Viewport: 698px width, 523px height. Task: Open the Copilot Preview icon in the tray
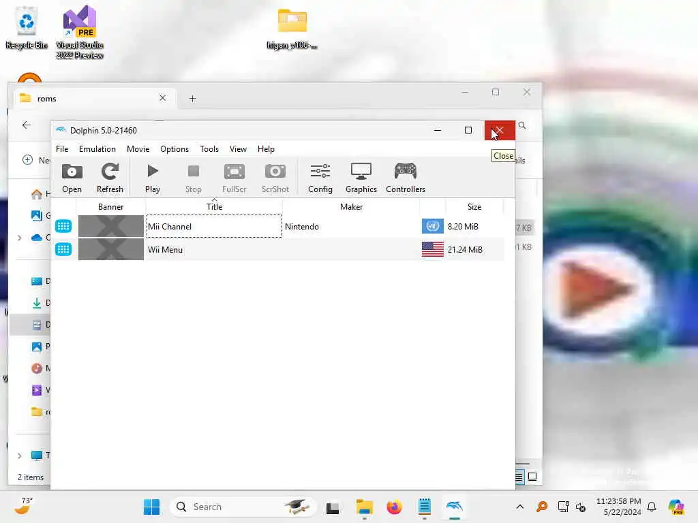[x=677, y=507]
